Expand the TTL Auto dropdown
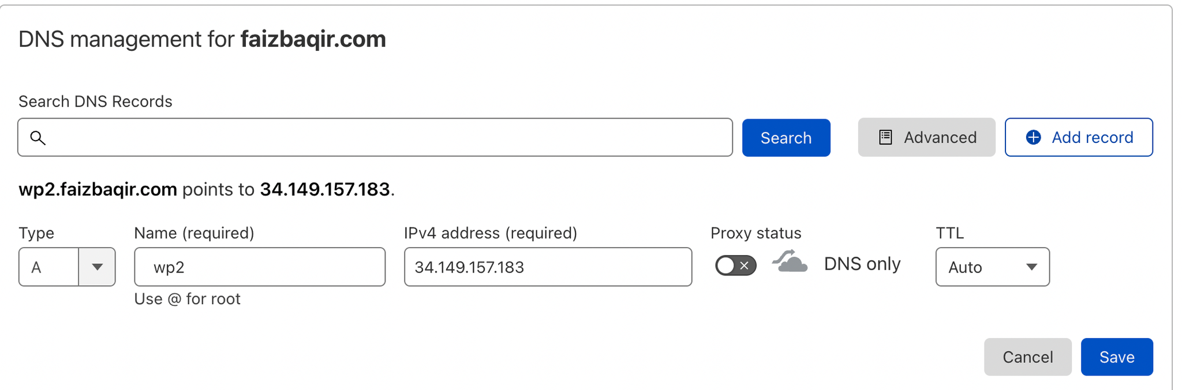Image resolution: width=1182 pixels, height=390 pixels. click(992, 267)
